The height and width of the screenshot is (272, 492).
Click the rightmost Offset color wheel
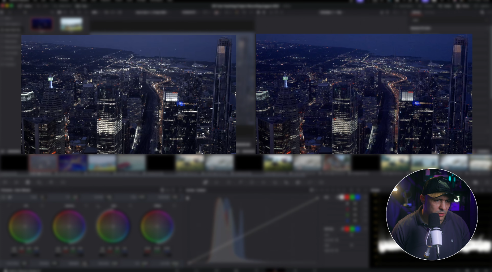(157, 226)
